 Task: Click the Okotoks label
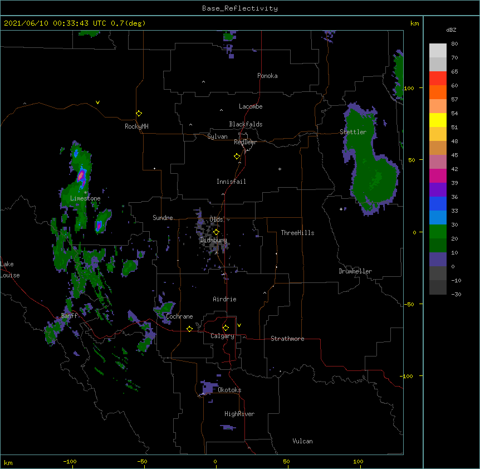coord(229,390)
